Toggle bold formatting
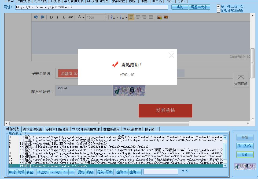258x179 pixels. [51, 17]
